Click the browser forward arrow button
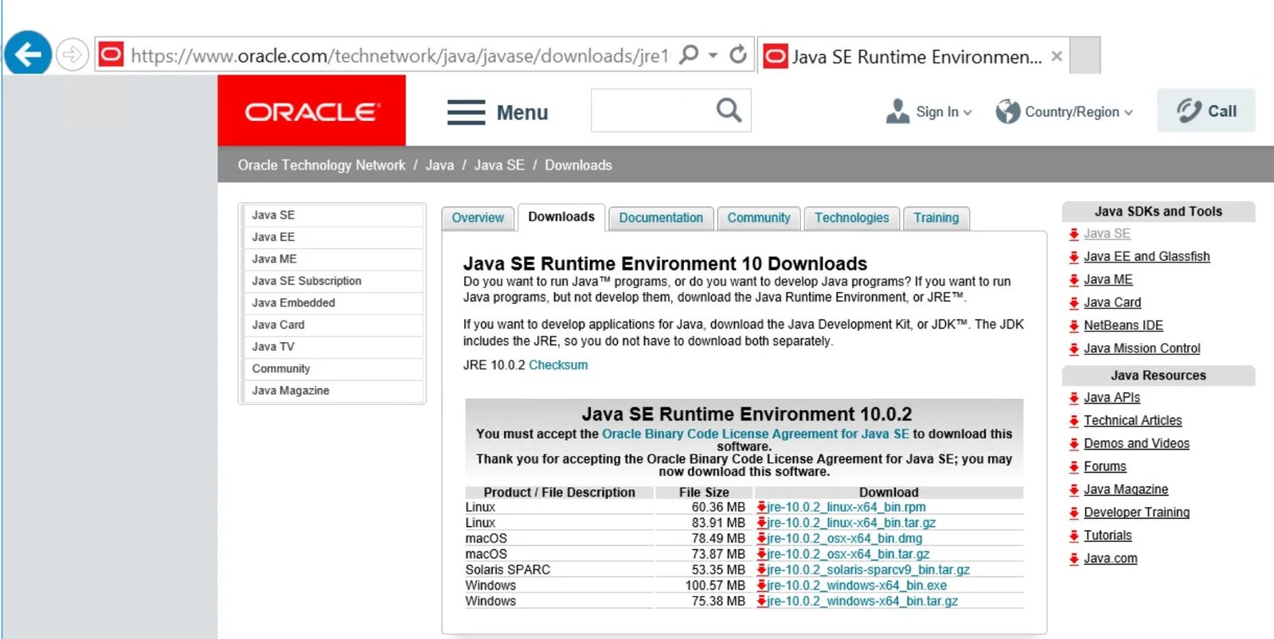Image resolution: width=1274 pixels, height=639 pixels. coord(72,55)
